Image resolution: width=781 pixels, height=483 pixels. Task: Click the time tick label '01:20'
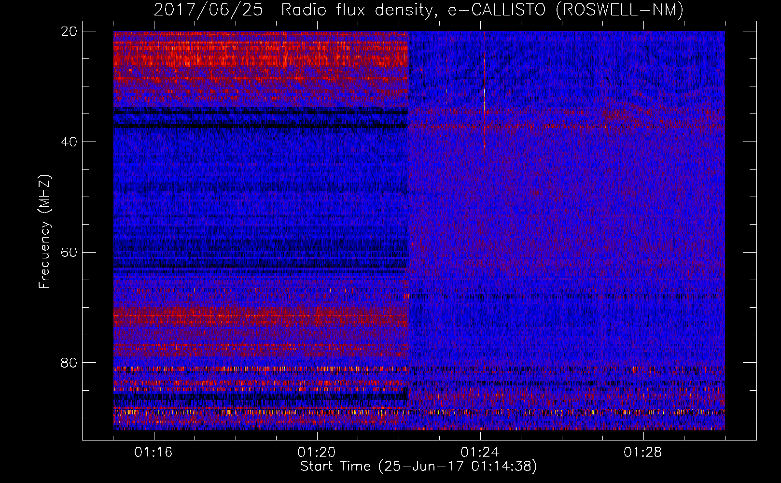(x=317, y=453)
